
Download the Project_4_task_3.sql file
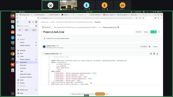coord(157,54)
